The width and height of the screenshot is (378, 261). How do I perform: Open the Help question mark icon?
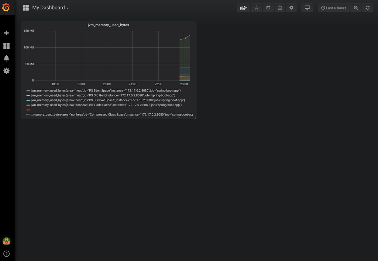[7, 254]
